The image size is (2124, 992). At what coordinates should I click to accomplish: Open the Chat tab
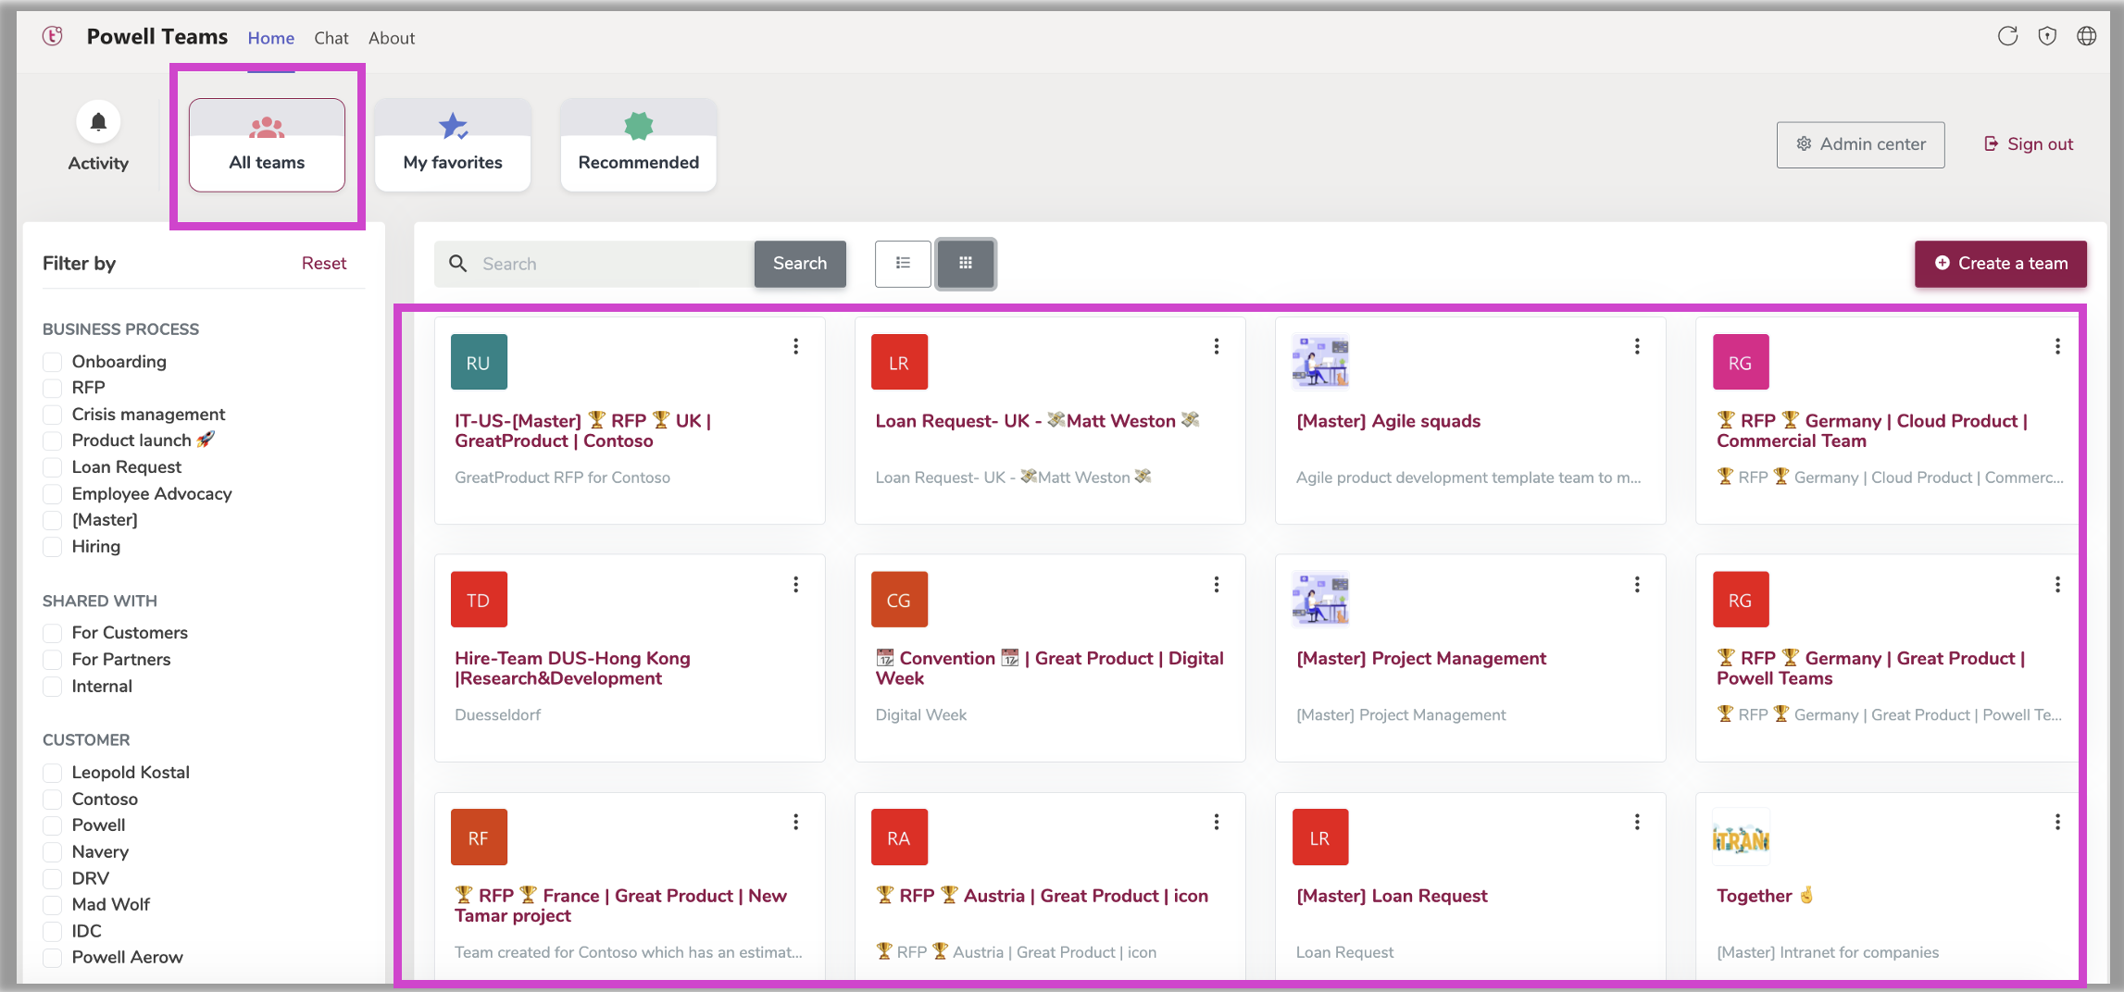pos(331,38)
